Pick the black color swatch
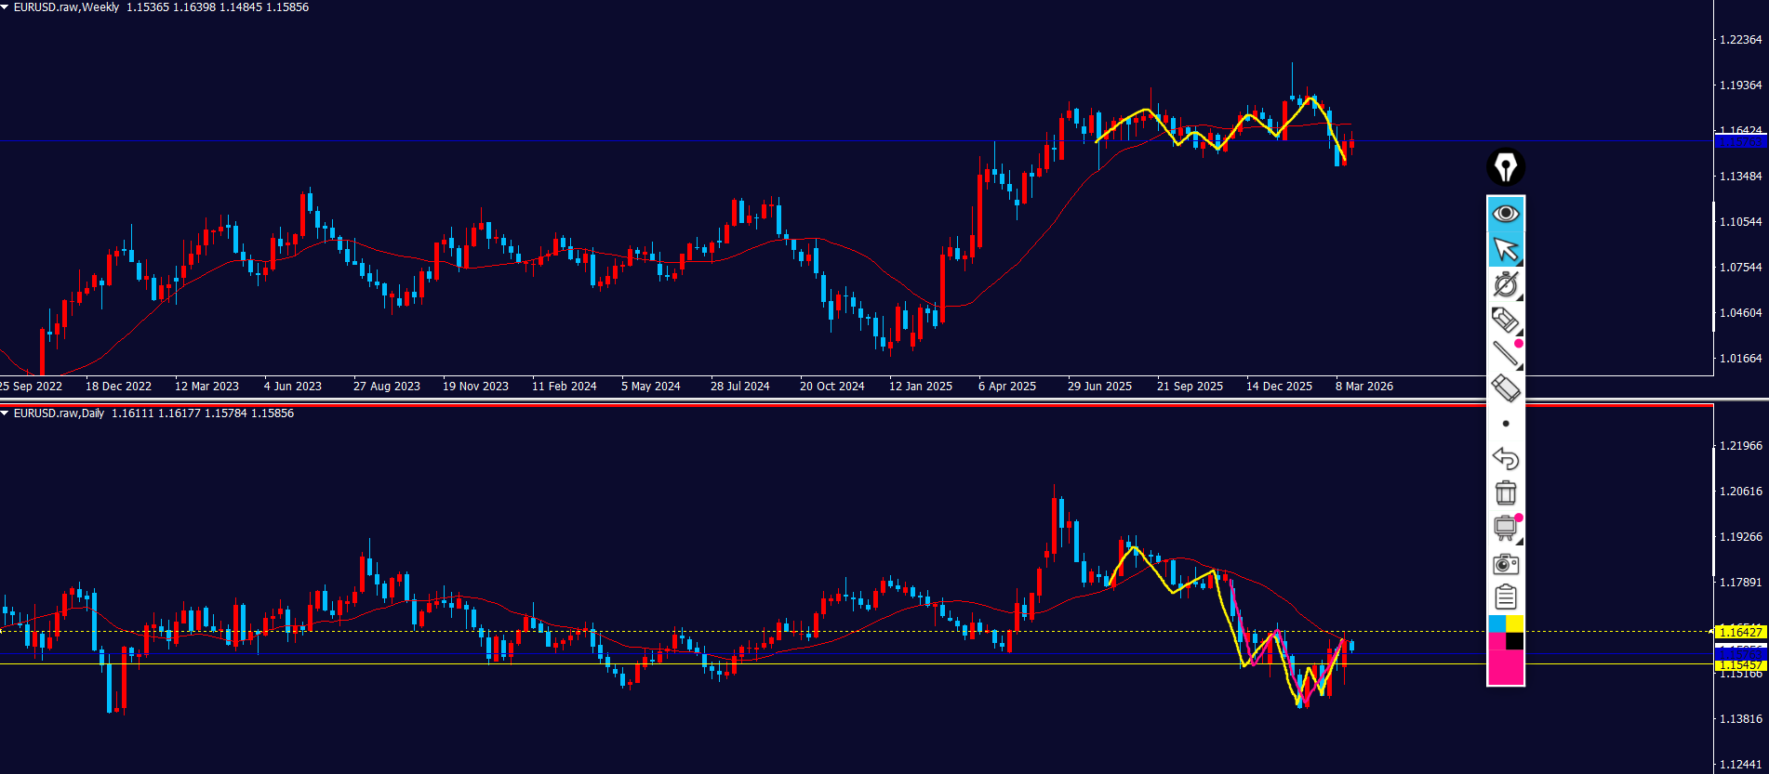 [1515, 641]
